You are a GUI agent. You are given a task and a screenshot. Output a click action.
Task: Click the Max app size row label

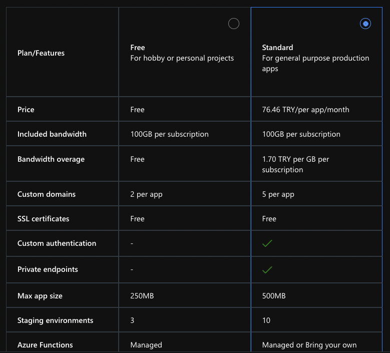pos(40,296)
